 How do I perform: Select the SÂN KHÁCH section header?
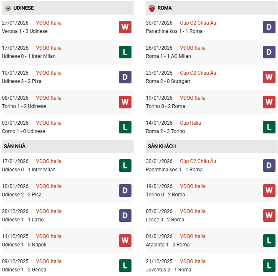click(162, 146)
